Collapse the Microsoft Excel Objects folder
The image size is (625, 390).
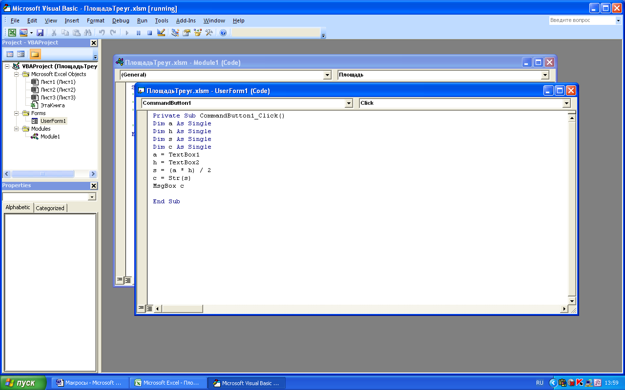[16, 74]
